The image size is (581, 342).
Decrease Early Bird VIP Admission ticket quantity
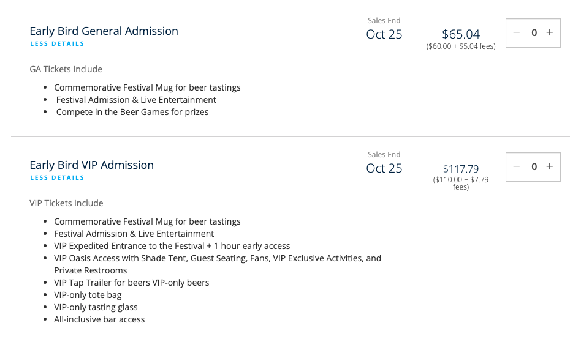pos(517,166)
